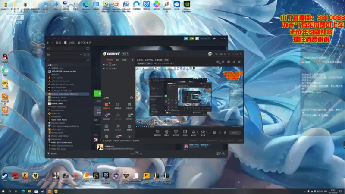Open Steam downloads at bottom bar
This screenshot has width=345, height=194.
point(136,153)
